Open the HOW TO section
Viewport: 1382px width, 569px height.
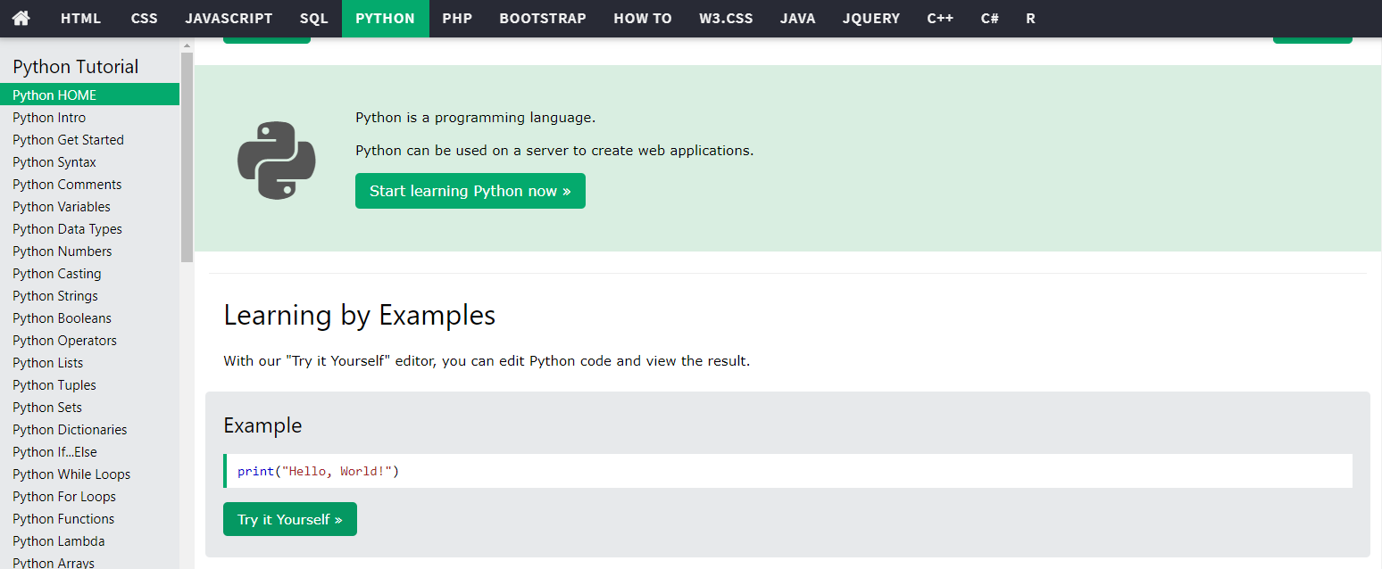[x=643, y=18]
